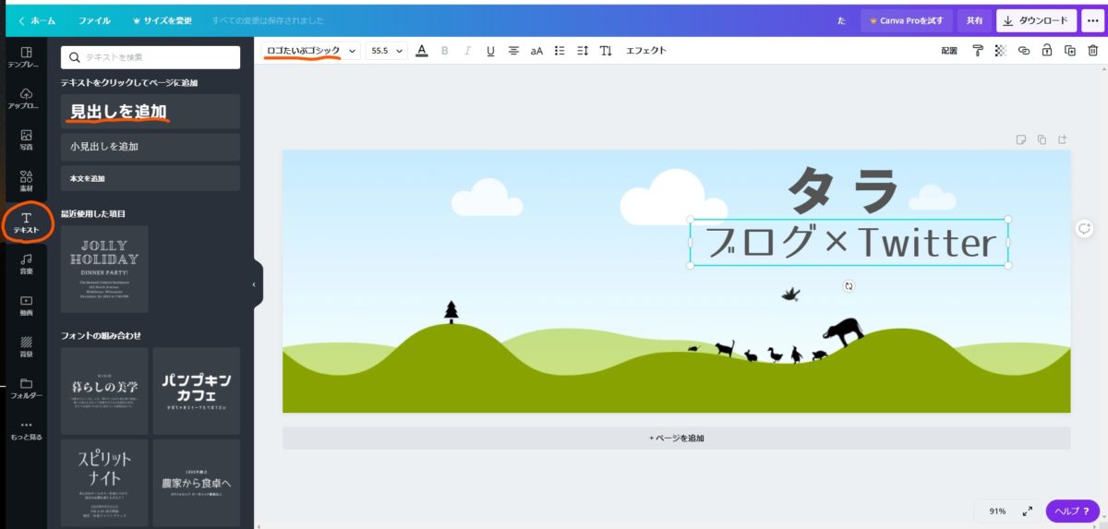Open the Position (配置) options
Viewport: 1108px width, 529px height.
coord(949,51)
